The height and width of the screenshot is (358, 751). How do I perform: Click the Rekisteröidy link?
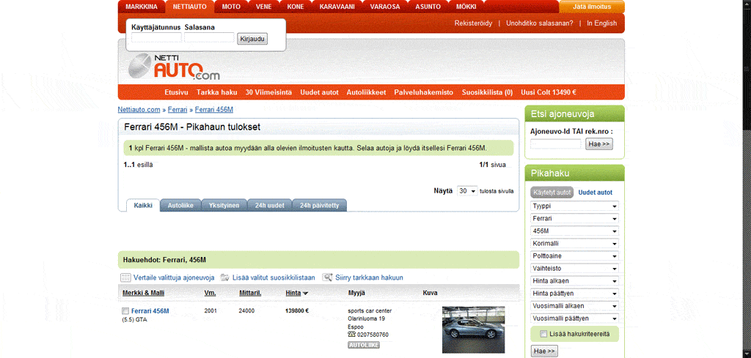[x=473, y=23]
